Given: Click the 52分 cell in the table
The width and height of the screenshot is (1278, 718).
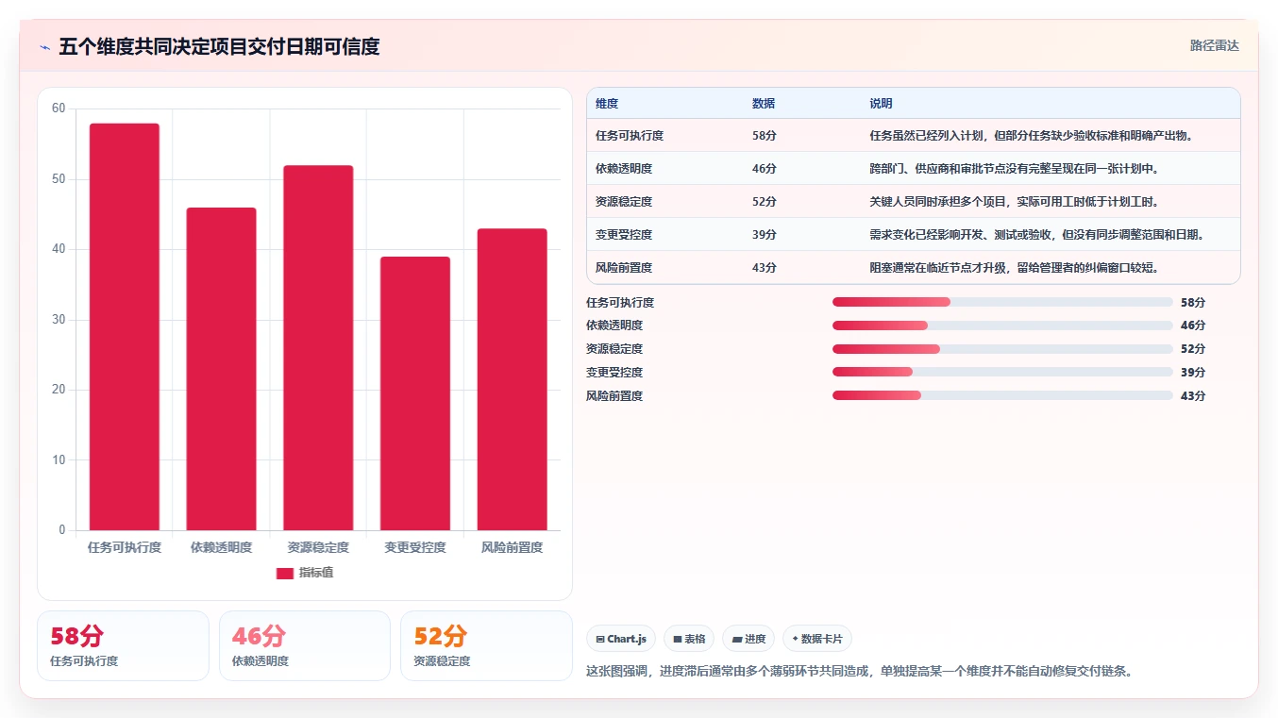Looking at the screenshot, I should (765, 202).
